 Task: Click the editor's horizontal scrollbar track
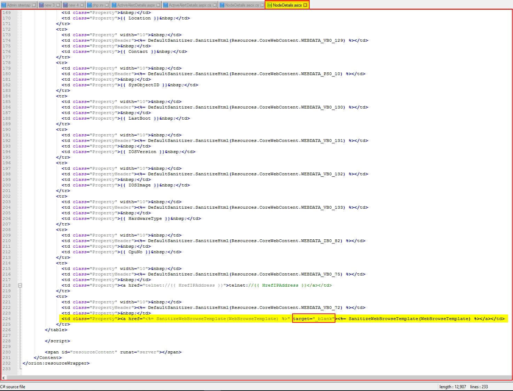pos(259,378)
